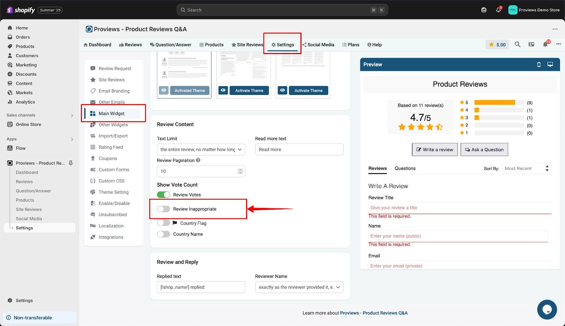Open Orders in Shopify sidebar

23,37
